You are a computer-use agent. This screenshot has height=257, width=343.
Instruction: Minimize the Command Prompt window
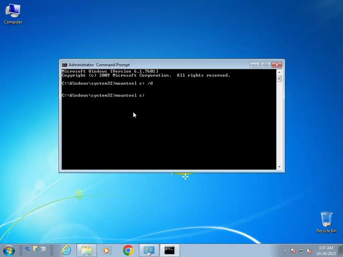click(255, 65)
